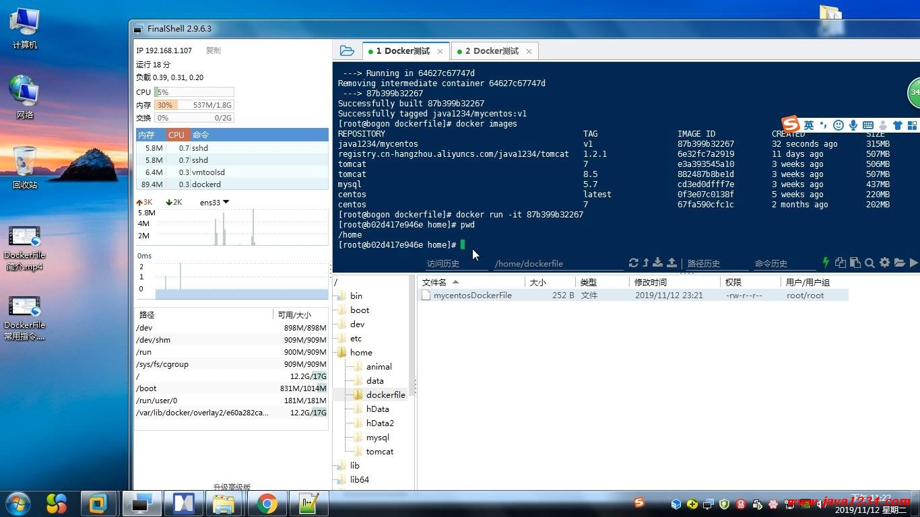Close tab 2 Docker测试
Screen dimensions: 920x517
pyautogui.click(x=529, y=51)
